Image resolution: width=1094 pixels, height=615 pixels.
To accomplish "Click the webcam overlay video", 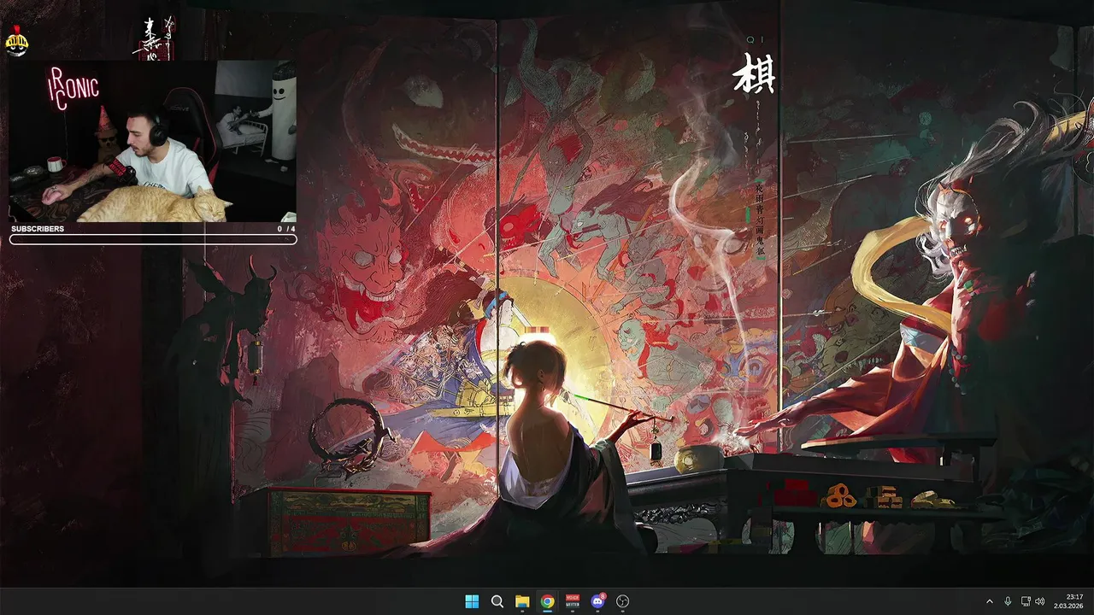I will click(x=153, y=141).
